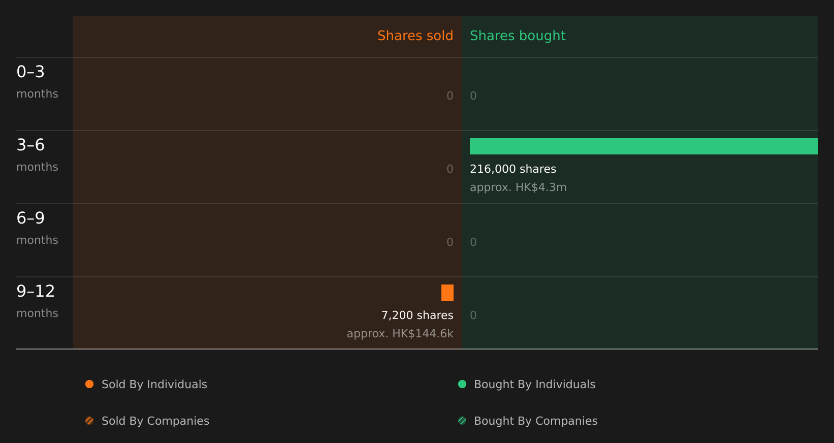
Task: Select the green 3–6 months bought bar
Action: [644, 146]
